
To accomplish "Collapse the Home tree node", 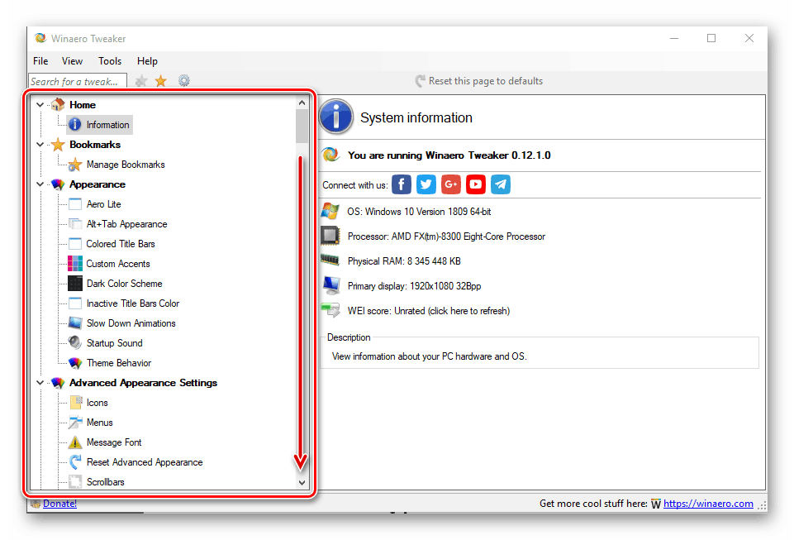I will [40, 105].
